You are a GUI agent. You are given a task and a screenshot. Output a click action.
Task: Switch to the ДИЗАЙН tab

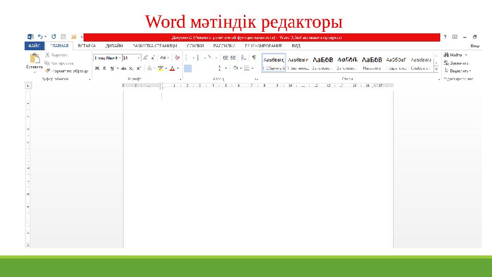tap(114, 46)
